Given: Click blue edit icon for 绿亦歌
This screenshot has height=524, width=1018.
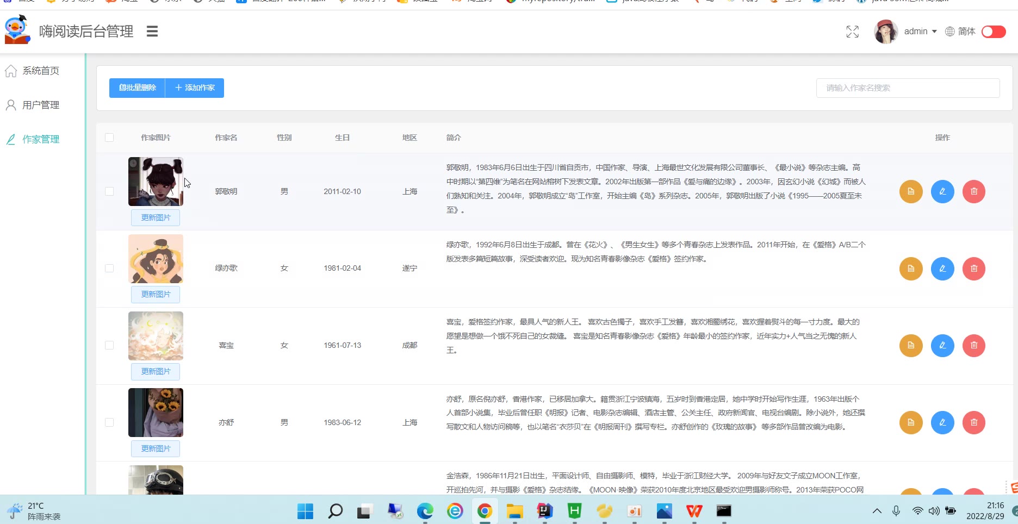Looking at the screenshot, I should click(x=942, y=269).
